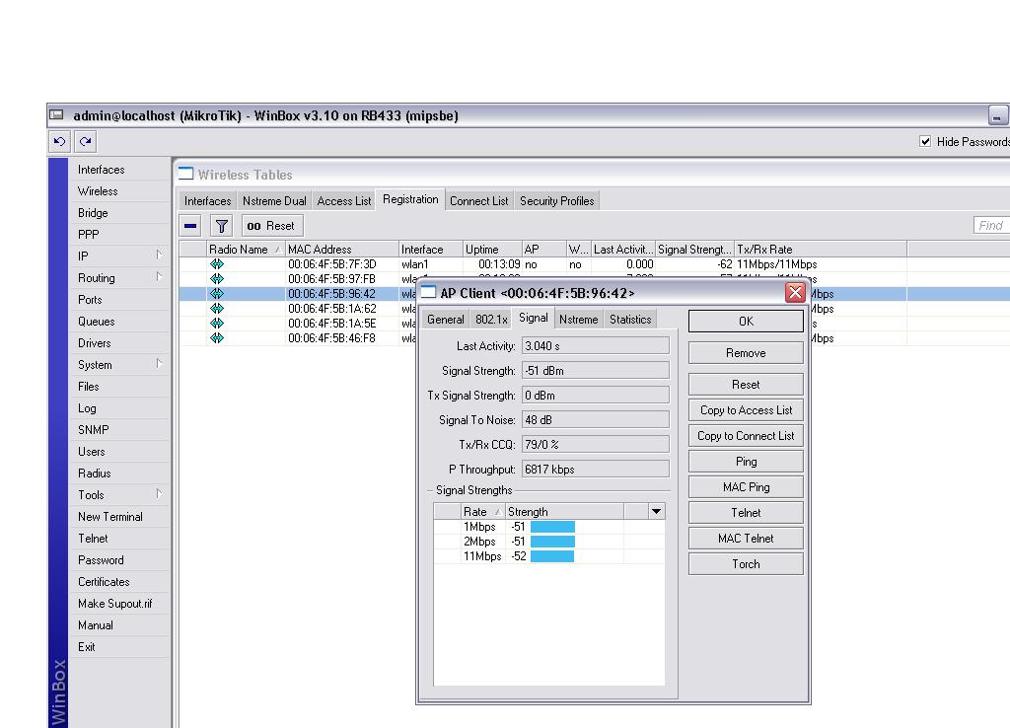This screenshot has width=1010, height=728.
Task: Click the funnel filter icon
Action: [222, 226]
